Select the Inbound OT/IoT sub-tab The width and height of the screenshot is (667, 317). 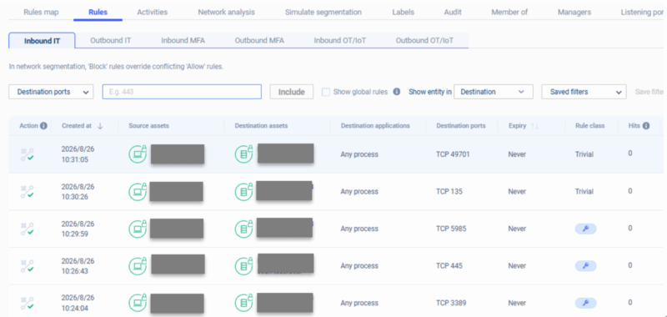click(x=340, y=40)
